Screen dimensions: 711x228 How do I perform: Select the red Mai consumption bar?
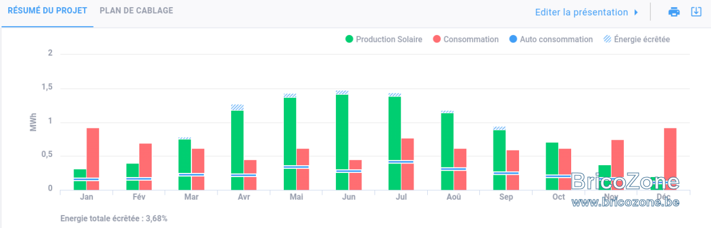(303, 169)
